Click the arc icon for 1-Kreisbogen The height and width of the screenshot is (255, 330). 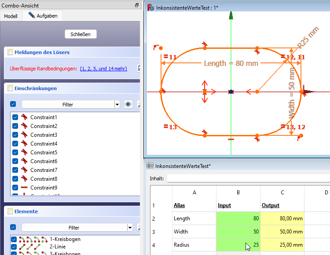35,239
